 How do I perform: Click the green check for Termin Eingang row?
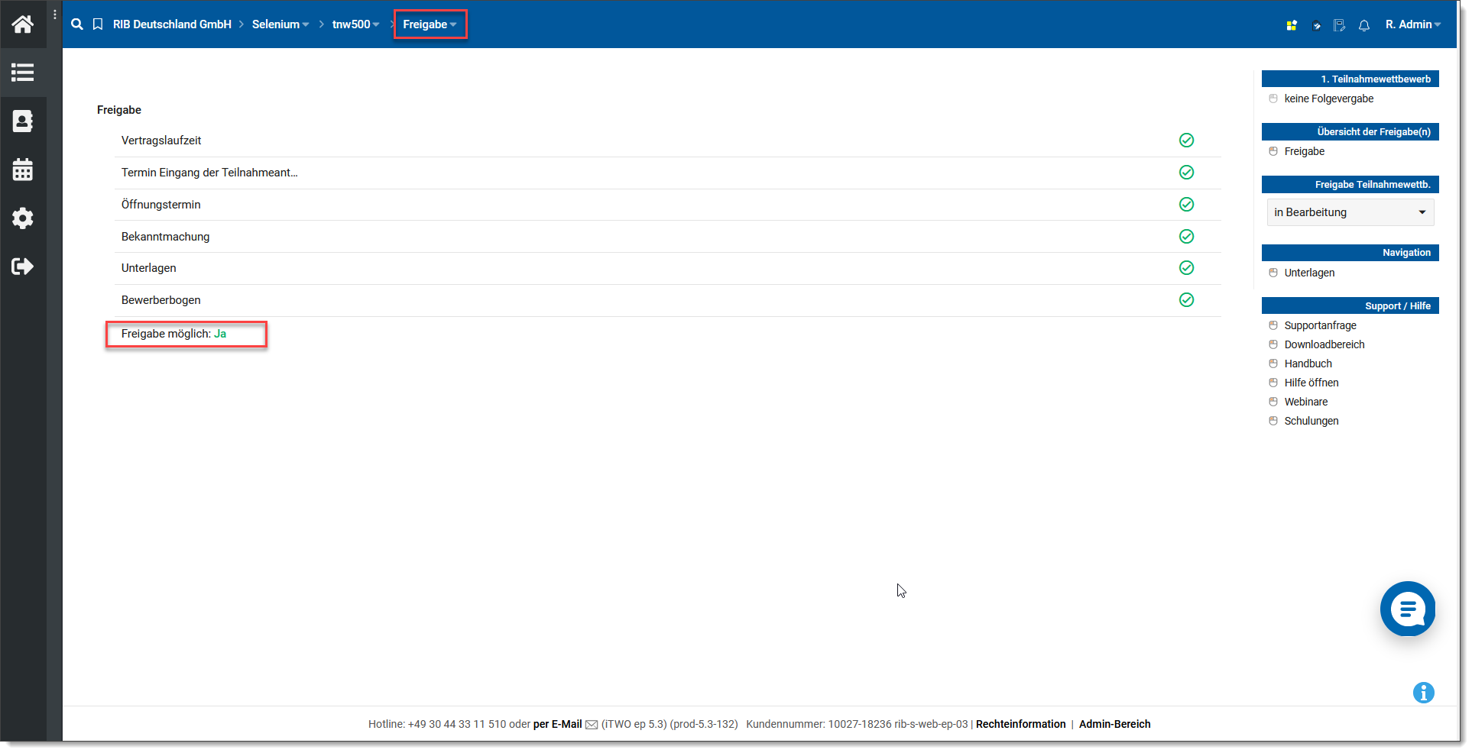pyautogui.click(x=1186, y=172)
